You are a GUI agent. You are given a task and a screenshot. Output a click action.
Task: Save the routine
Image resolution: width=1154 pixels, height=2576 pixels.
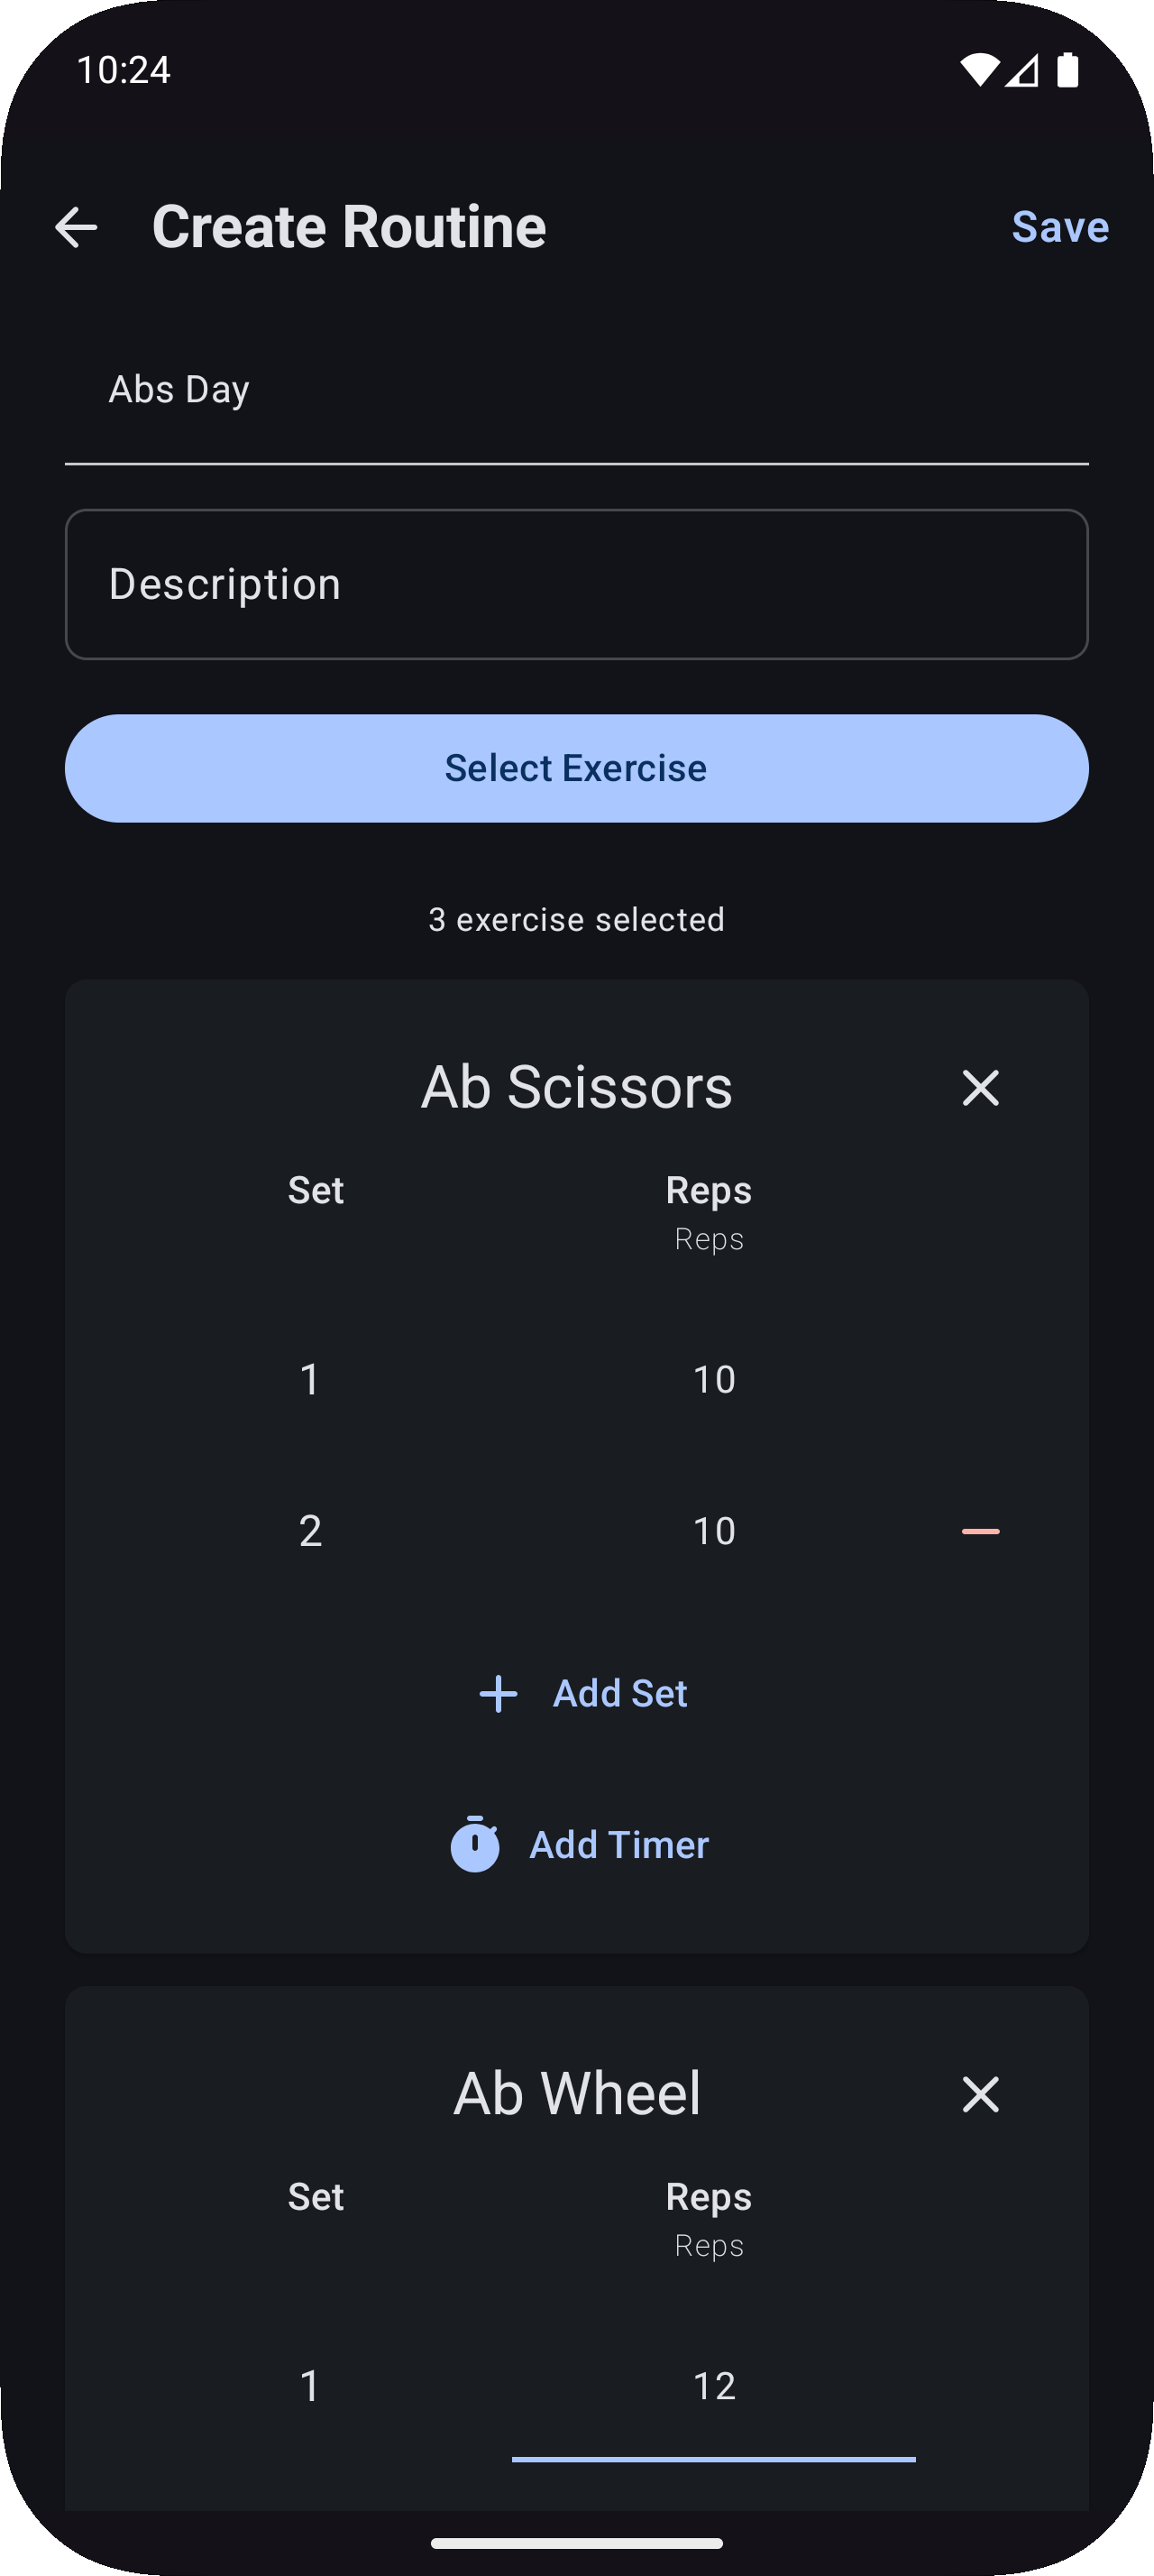pyautogui.click(x=1059, y=227)
